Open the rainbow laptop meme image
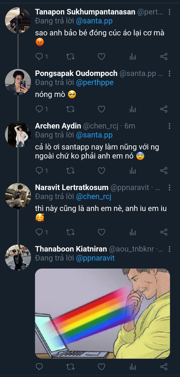This screenshot has width=180, height=377. pos(103,313)
